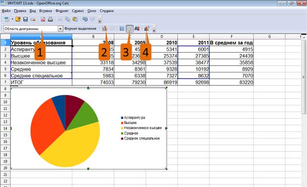Click the Open file folder icon

[x=18, y=19]
